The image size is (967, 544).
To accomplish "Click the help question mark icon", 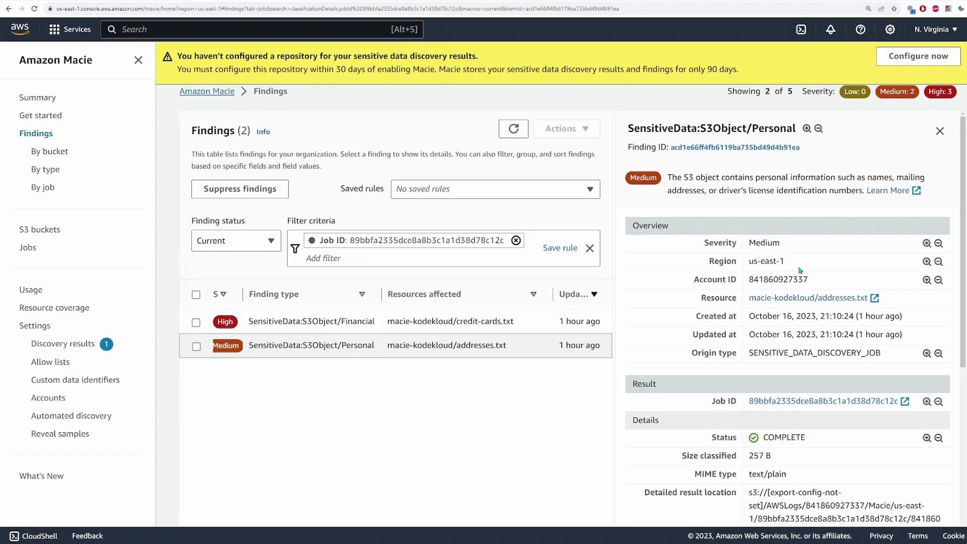I will (860, 30).
